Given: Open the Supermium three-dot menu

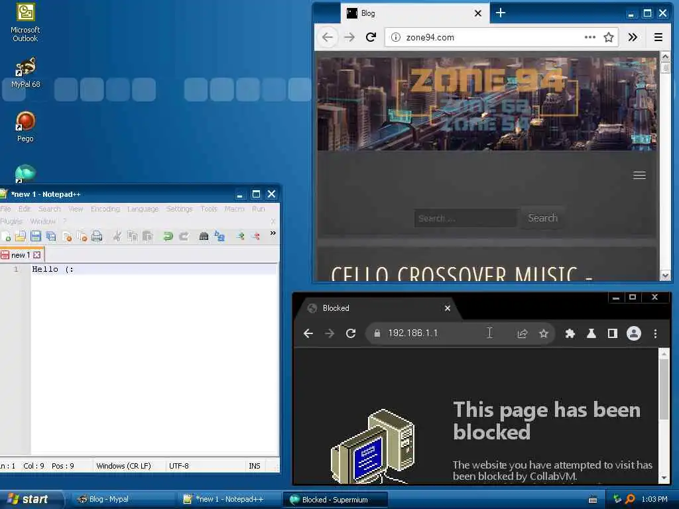Looking at the screenshot, I should click(x=655, y=333).
